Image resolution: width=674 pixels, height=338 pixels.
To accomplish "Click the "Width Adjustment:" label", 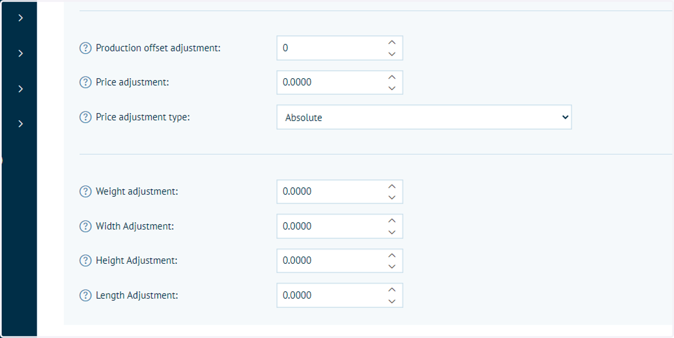I will [135, 227].
